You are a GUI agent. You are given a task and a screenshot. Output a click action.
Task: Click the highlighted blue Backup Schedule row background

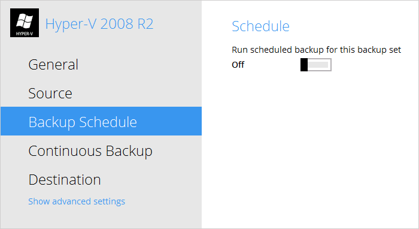(171, 121)
